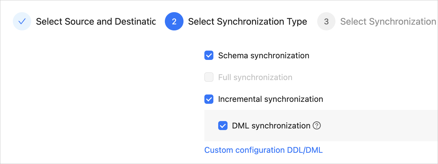Disable the DML synchronization checkbox
The width and height of the screenshot is (438, 164).
click(223, 126)
